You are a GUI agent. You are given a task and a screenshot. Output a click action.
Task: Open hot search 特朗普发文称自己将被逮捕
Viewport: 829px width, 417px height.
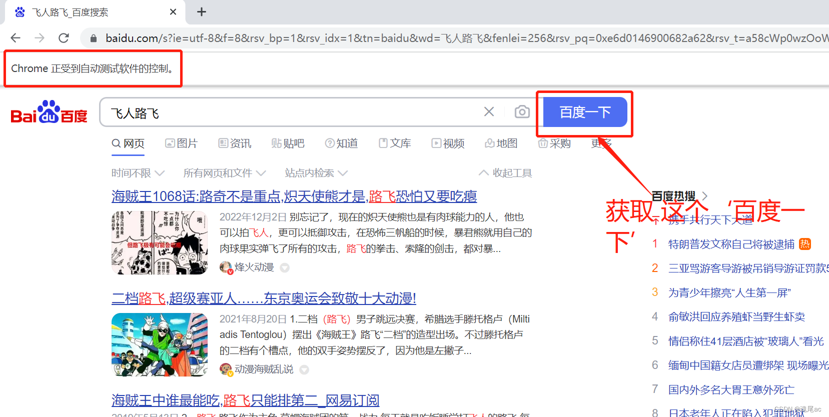[731, 244]
